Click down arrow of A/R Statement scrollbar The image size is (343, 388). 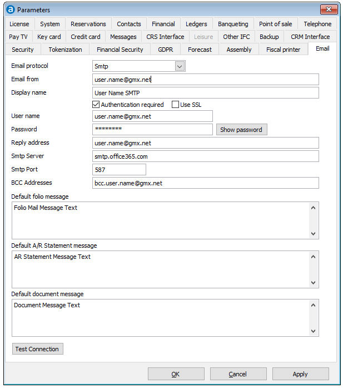coord(313,283)
